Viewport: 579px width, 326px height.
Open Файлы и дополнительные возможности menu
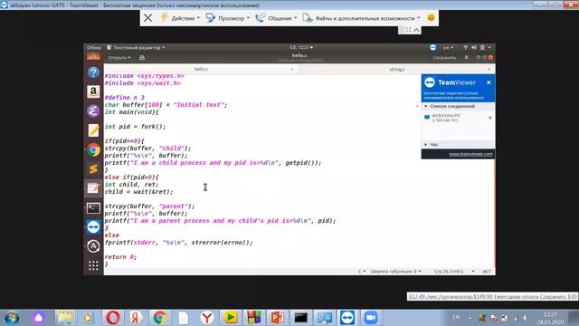coord(361,18)
